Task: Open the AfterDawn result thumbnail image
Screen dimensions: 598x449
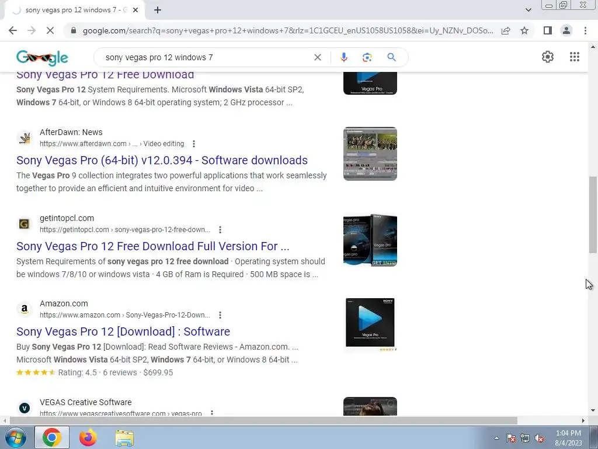Action: [x=370, y=154]
